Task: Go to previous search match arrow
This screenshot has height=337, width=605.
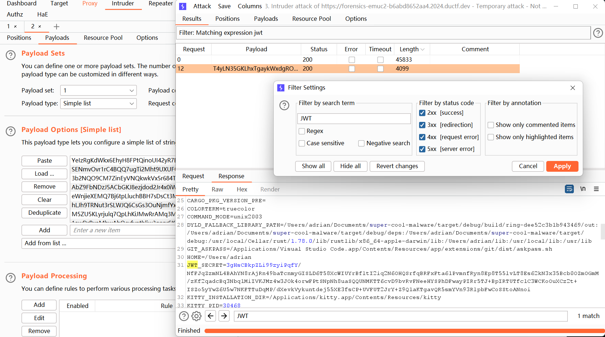Action: click(211, 316)
